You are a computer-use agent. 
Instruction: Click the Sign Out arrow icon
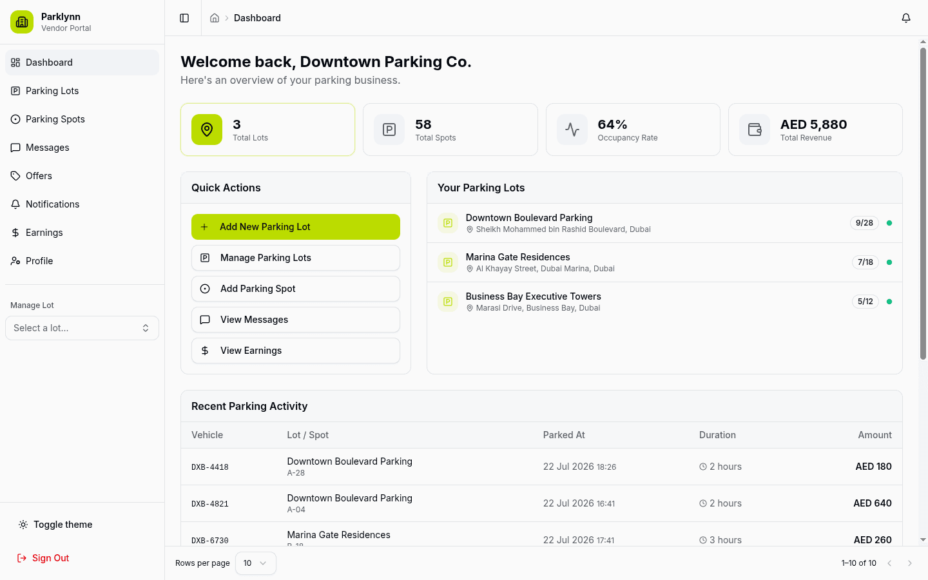[x=22, y=558]
